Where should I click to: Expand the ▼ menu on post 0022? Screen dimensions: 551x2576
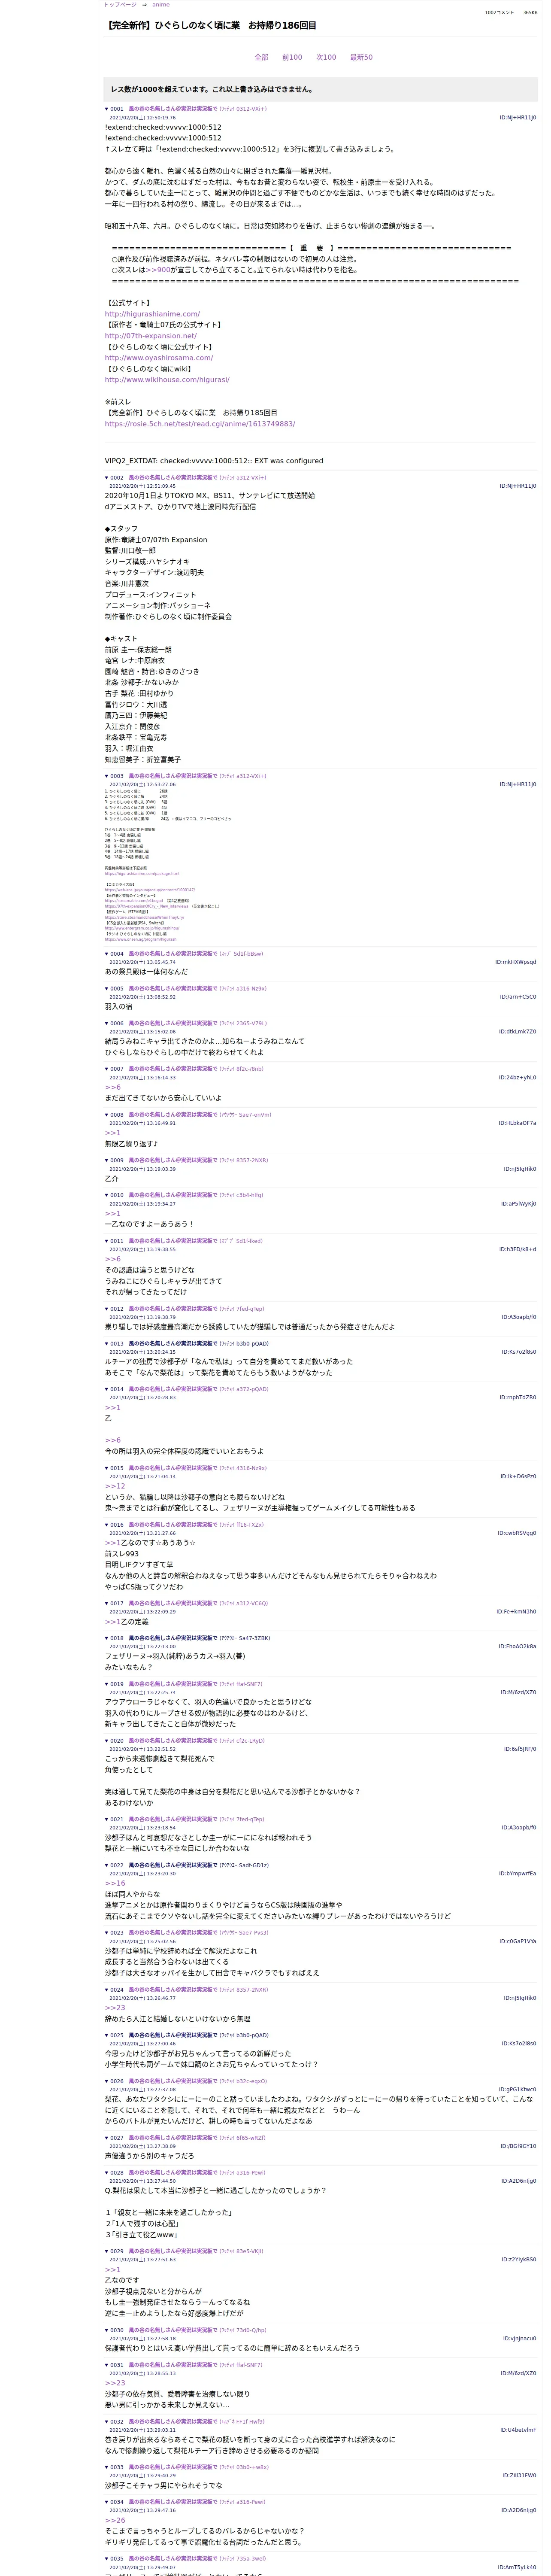107,1865
